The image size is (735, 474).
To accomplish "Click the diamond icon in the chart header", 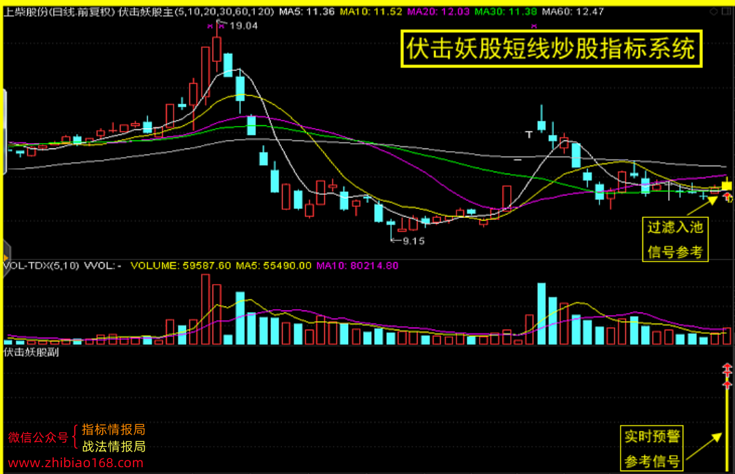I will click(713, 12).
